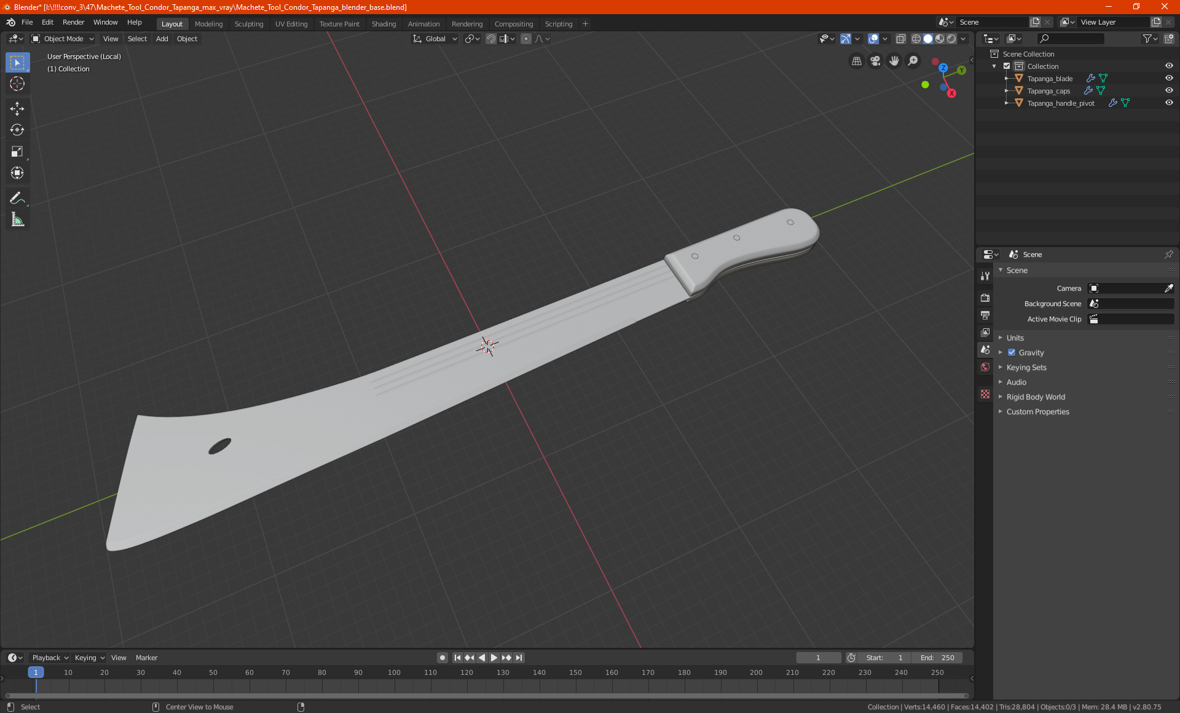Jump to the timeline start frame

457,658
